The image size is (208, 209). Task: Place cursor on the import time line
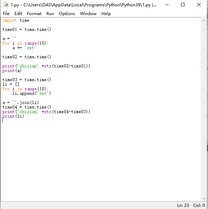16,20
